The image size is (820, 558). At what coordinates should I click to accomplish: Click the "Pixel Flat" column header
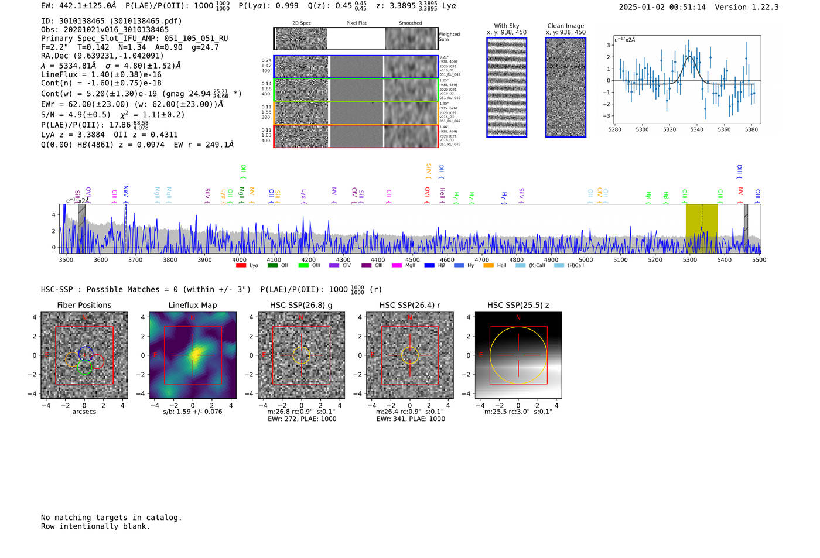tap(356, 23)
